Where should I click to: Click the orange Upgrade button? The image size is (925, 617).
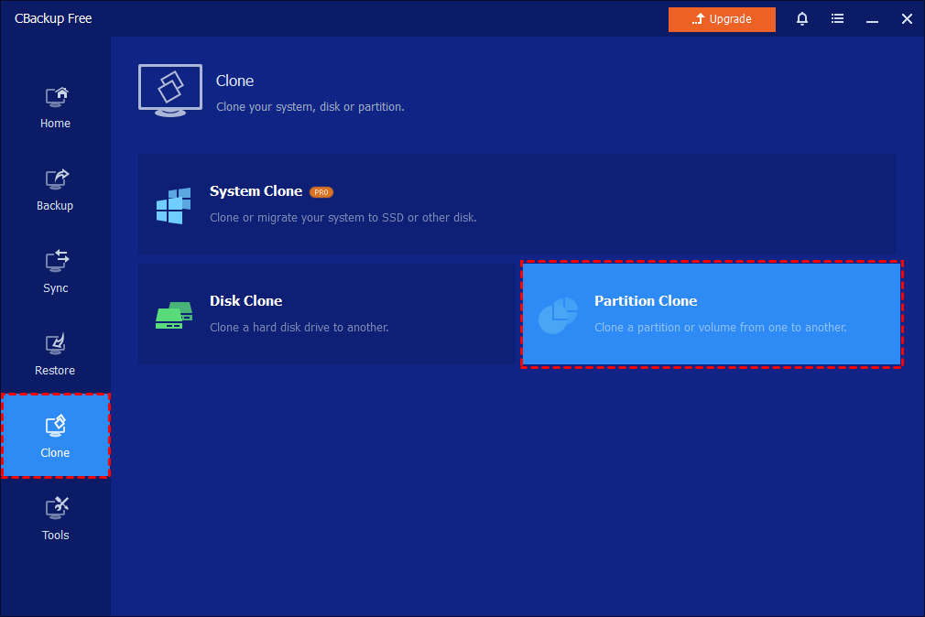[722, 19]
